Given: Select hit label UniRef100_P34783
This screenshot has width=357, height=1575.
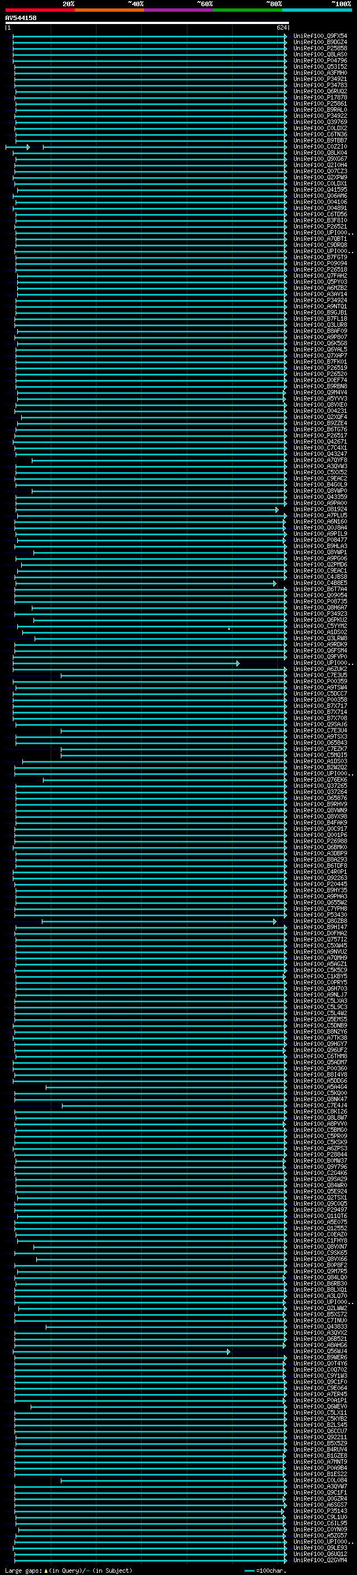Looking at the screenshot, I should point(320,85).
